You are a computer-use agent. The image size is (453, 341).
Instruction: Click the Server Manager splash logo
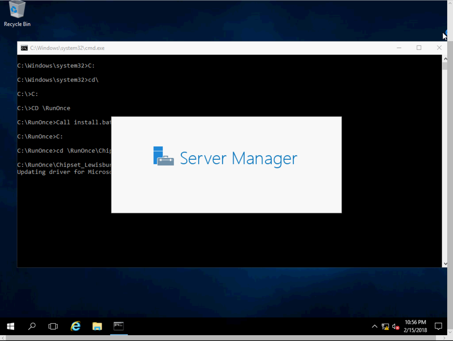(163, 156)
